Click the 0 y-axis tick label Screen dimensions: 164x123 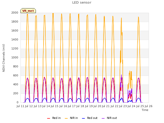17,102
